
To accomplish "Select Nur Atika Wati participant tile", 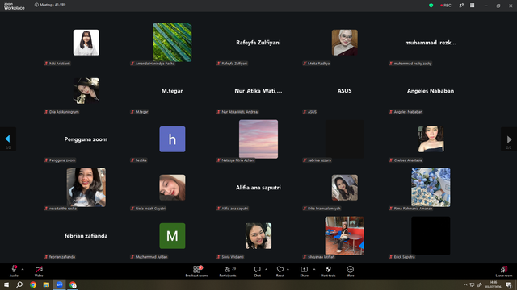I will tap(258, 91).
